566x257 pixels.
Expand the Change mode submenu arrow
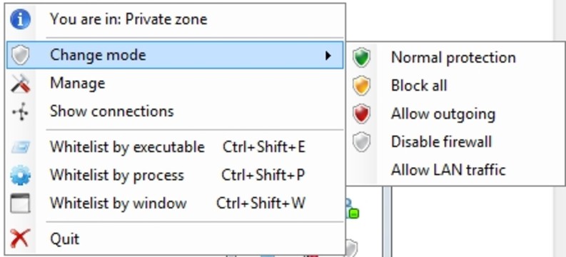328,55
